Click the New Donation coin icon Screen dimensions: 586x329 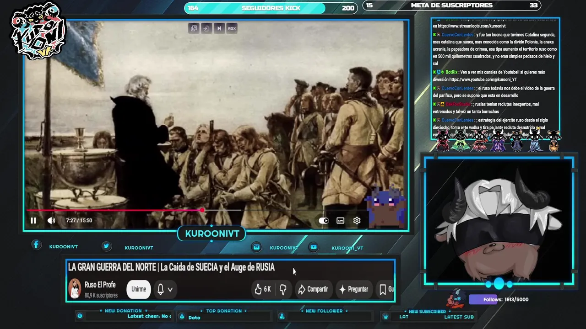click(x=80, y=316)
